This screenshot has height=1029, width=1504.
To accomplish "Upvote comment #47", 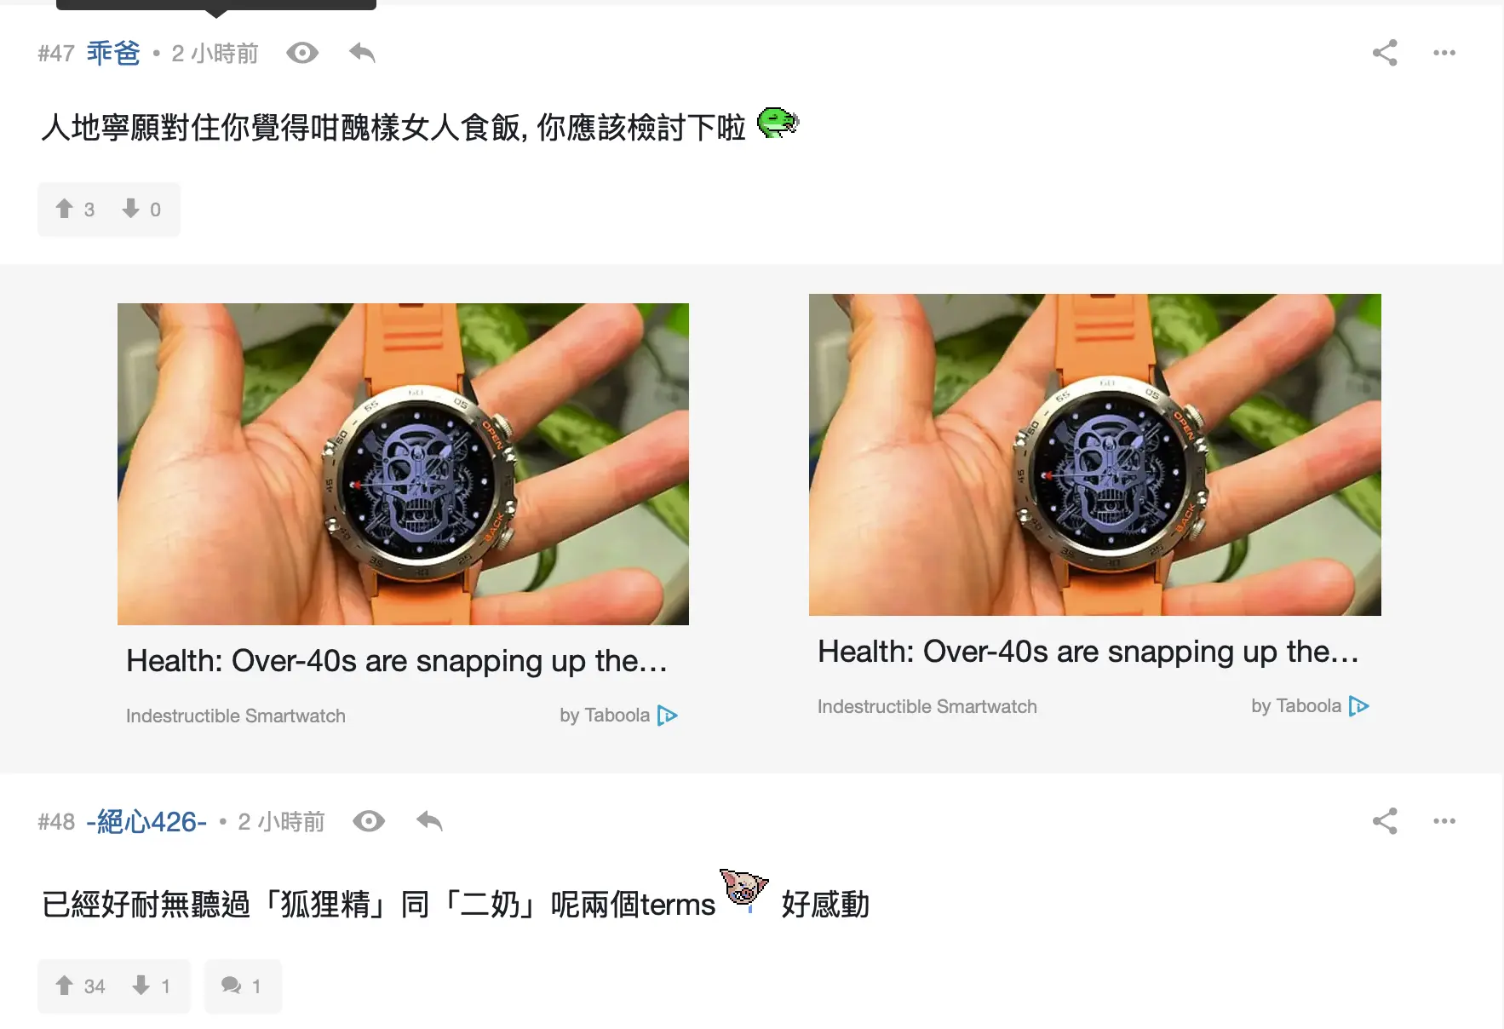I will [x=75, y=210].
